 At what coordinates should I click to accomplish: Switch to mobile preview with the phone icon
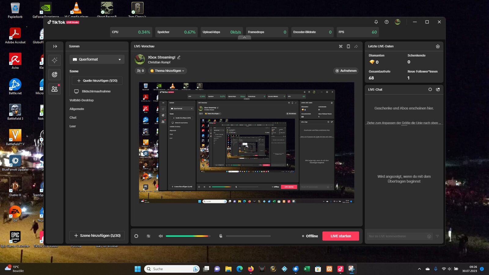348,46
